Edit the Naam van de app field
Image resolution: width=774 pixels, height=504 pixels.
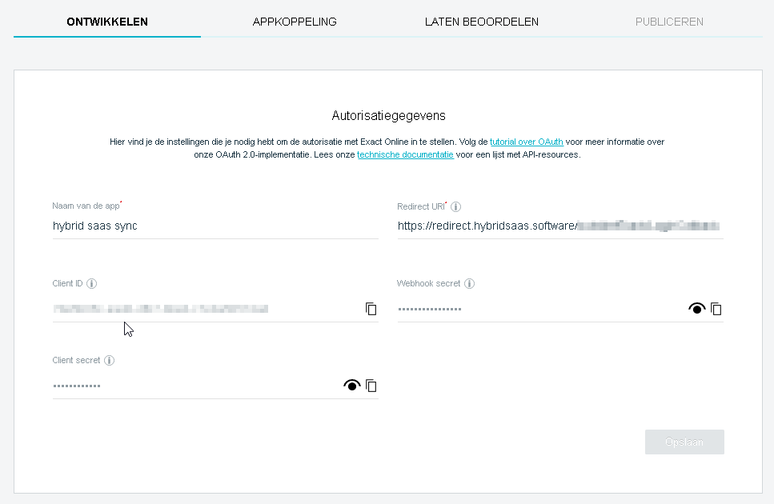tap(215, 226)
